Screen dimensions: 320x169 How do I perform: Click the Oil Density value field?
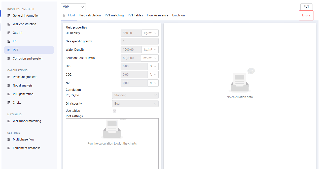pos(131,33)
